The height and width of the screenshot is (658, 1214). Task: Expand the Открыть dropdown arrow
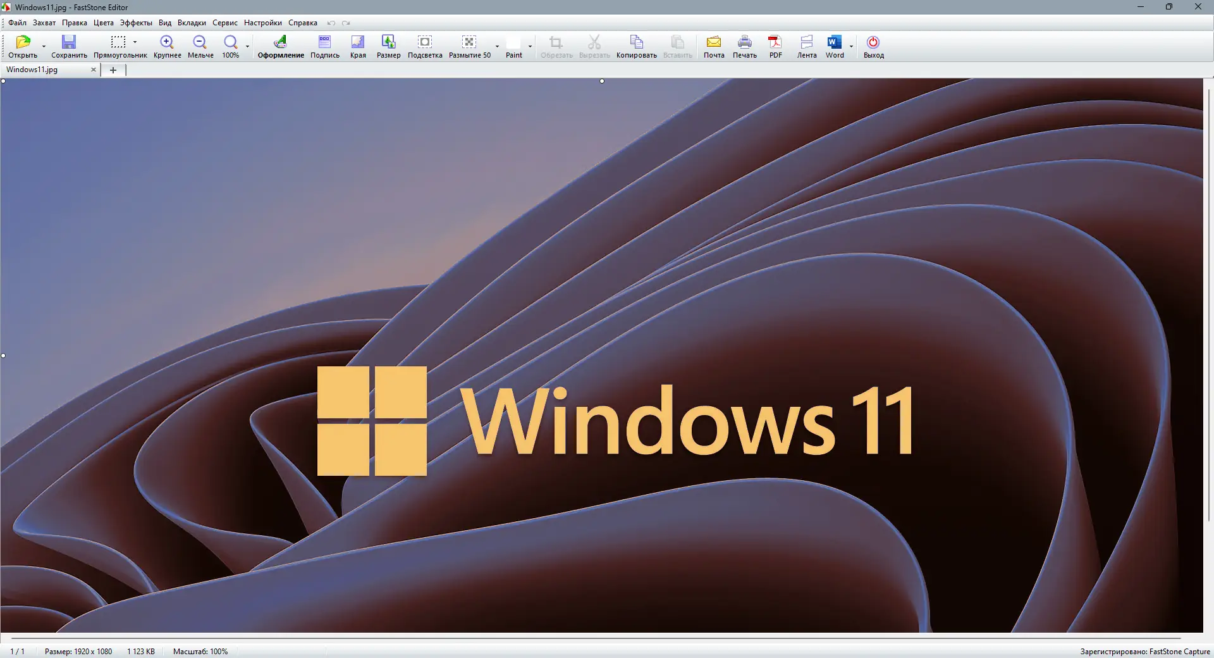44,46
